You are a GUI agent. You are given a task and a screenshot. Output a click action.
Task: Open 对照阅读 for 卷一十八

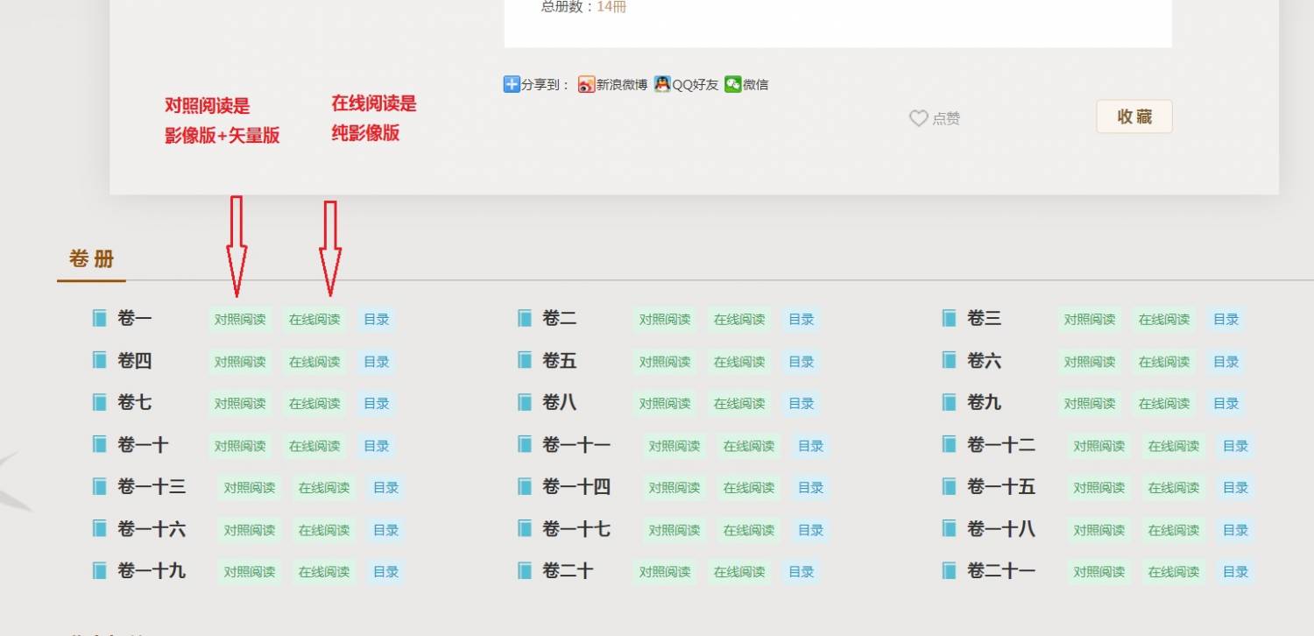click(1099, 530)
